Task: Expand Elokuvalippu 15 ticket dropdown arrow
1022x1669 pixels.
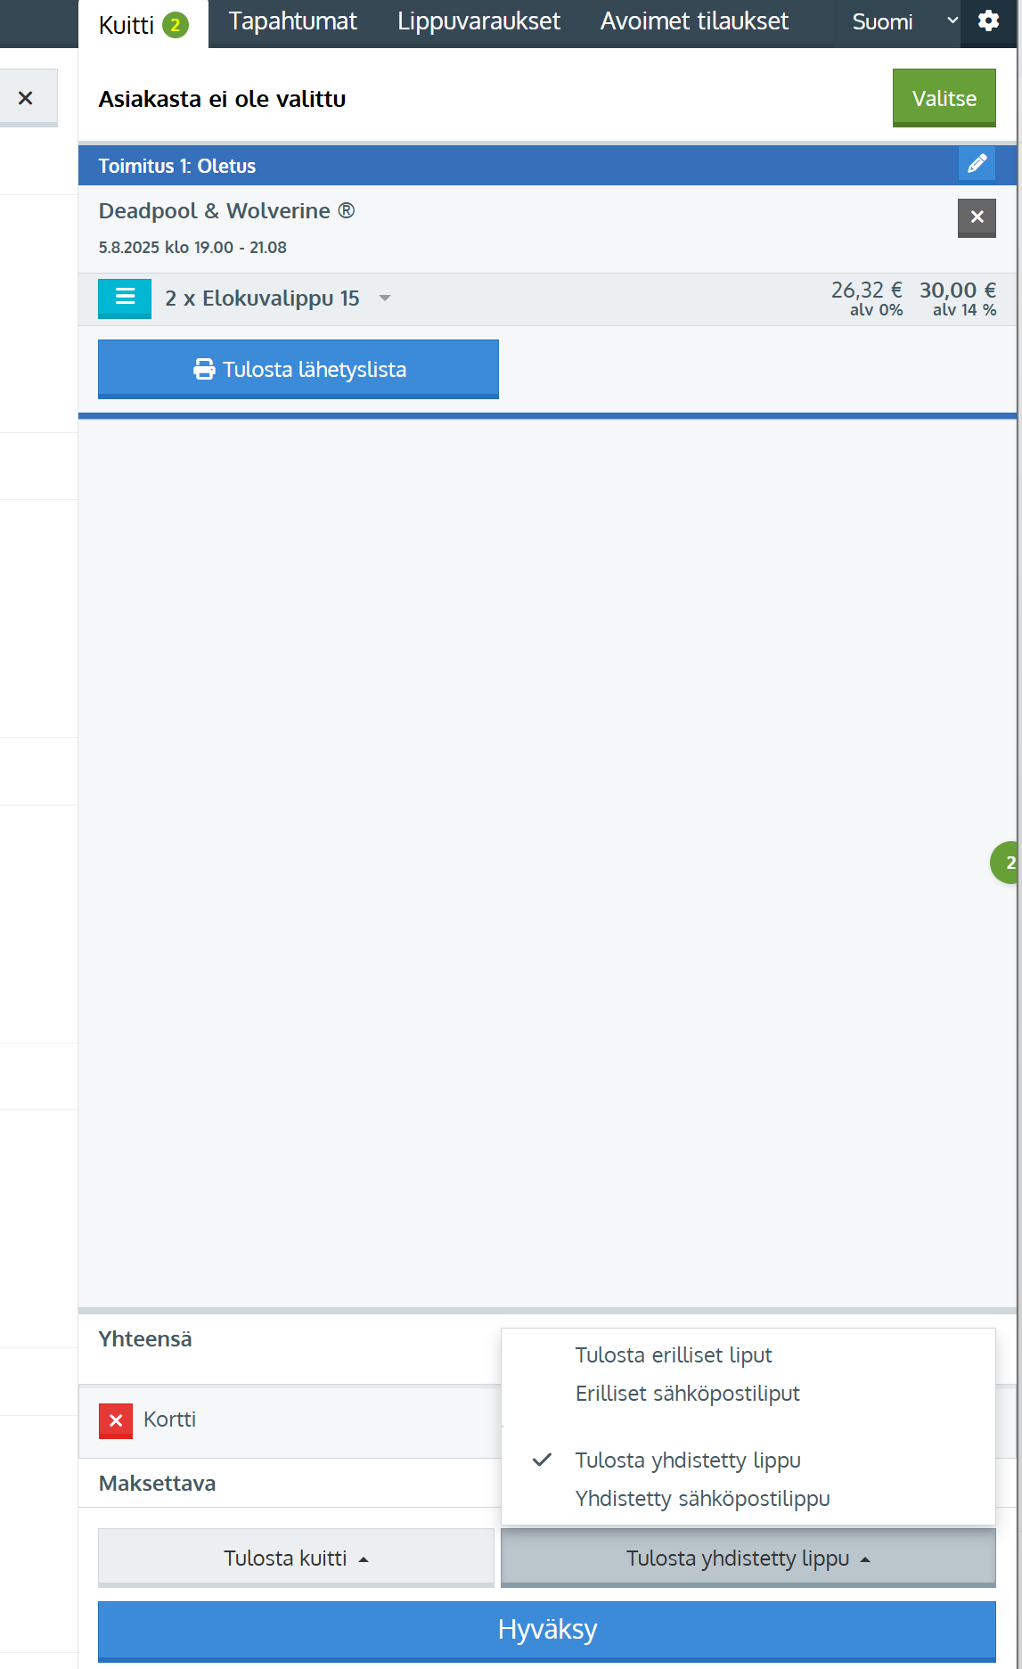Action: click(385, 298)
